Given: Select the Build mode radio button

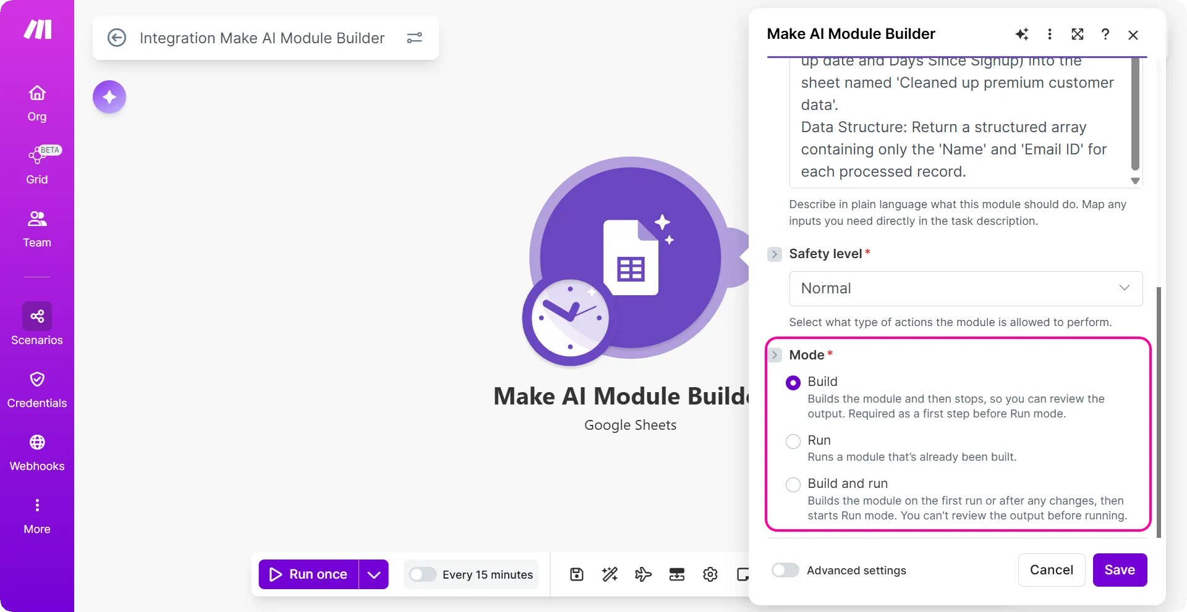Looking at the screenshot, I should [793, 383].
